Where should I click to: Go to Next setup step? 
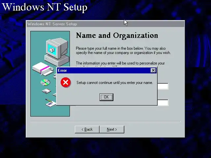point(112,129)
